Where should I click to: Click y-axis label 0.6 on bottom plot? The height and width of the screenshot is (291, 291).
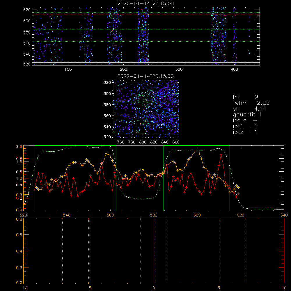coord(19,235)
